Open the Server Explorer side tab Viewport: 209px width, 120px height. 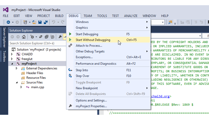point(4,37)
